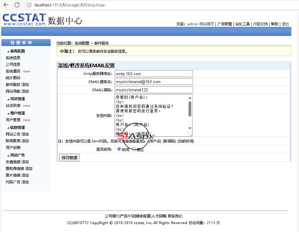This screenshot has height=232, width=299.
Task: Open the 网站首页 link in header
Action: (x=207, y=24)
